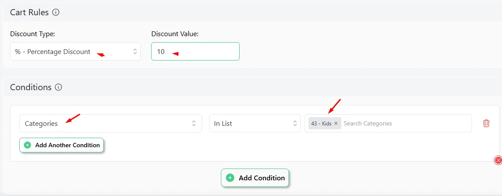The width and height of the screenshot is (502, 196).
Task: Open the Categories condition type dropdown
Action: click(x=110, y=123)
